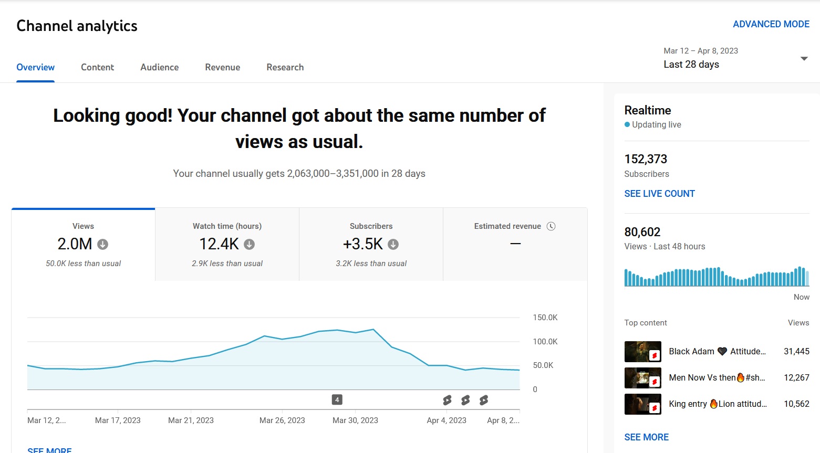
Task: Switch to the Research tab
Action: 285,67
